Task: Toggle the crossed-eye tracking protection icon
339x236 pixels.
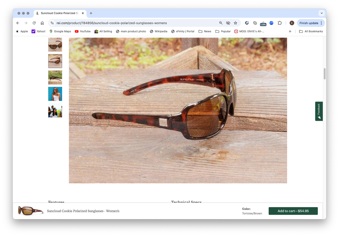Action: [x=228, y=23]
